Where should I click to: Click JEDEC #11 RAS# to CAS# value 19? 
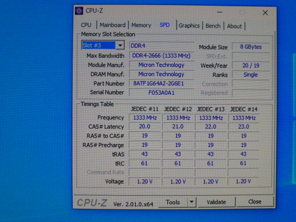tap(145, 136)
